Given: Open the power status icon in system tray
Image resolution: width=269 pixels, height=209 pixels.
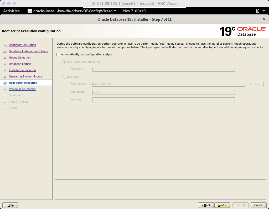Looking at the screenshot, I should (x=257, y=11).
